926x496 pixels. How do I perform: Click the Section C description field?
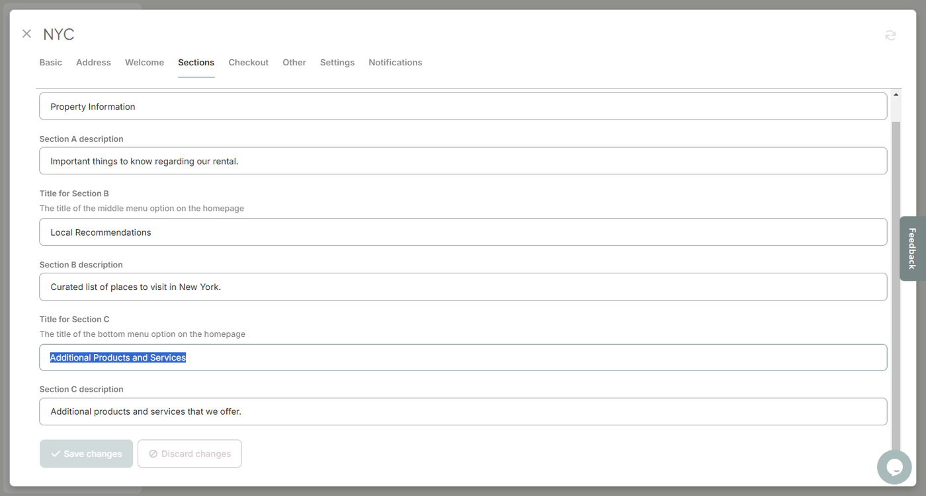tap(462, 411)
